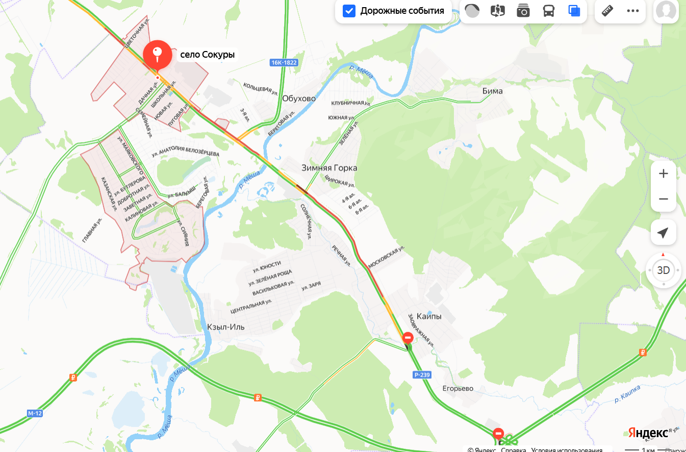Select the ruler distance tool
Screen dimensions: 686x452
point(607,11)
